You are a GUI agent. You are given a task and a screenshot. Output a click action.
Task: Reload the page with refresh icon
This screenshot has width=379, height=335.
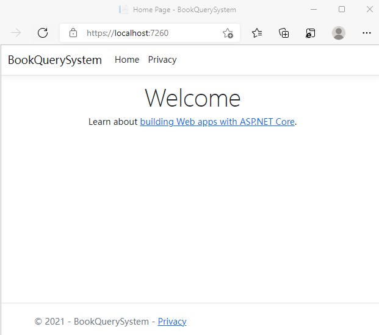[x=43, y=33]
